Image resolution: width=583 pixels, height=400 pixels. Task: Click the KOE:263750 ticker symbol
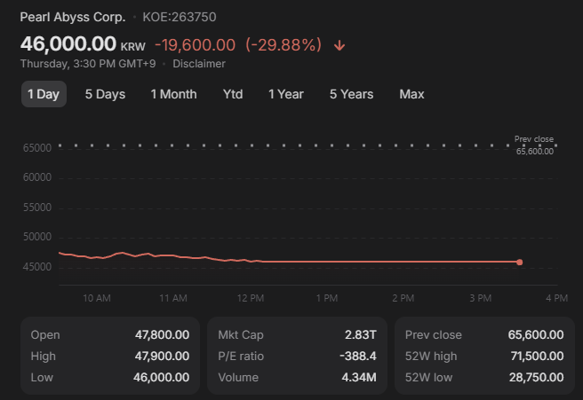[x=180, y=17]
